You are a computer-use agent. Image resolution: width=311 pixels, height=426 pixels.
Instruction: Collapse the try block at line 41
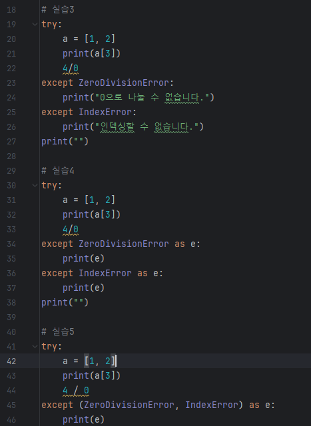click(x=35, y=346)
